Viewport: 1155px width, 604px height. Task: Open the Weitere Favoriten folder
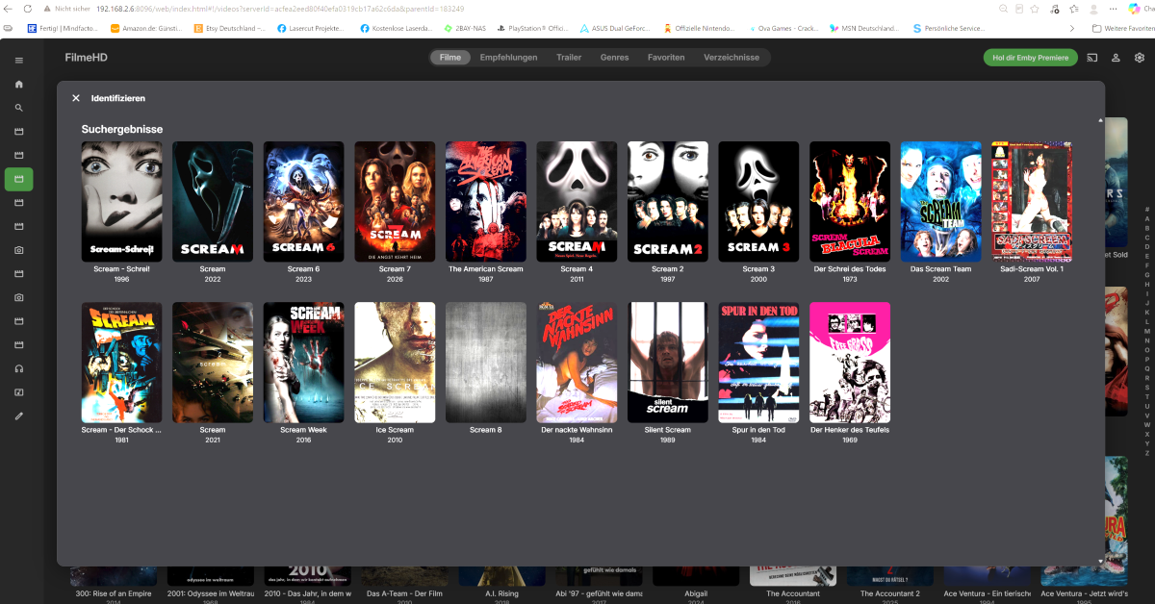click(x=1122, y=28)
